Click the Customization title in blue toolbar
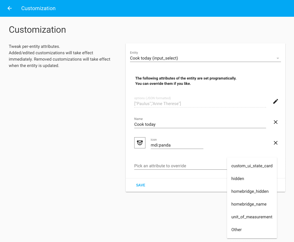This screenshot has height=242, width=294. (x=38, y=8)
